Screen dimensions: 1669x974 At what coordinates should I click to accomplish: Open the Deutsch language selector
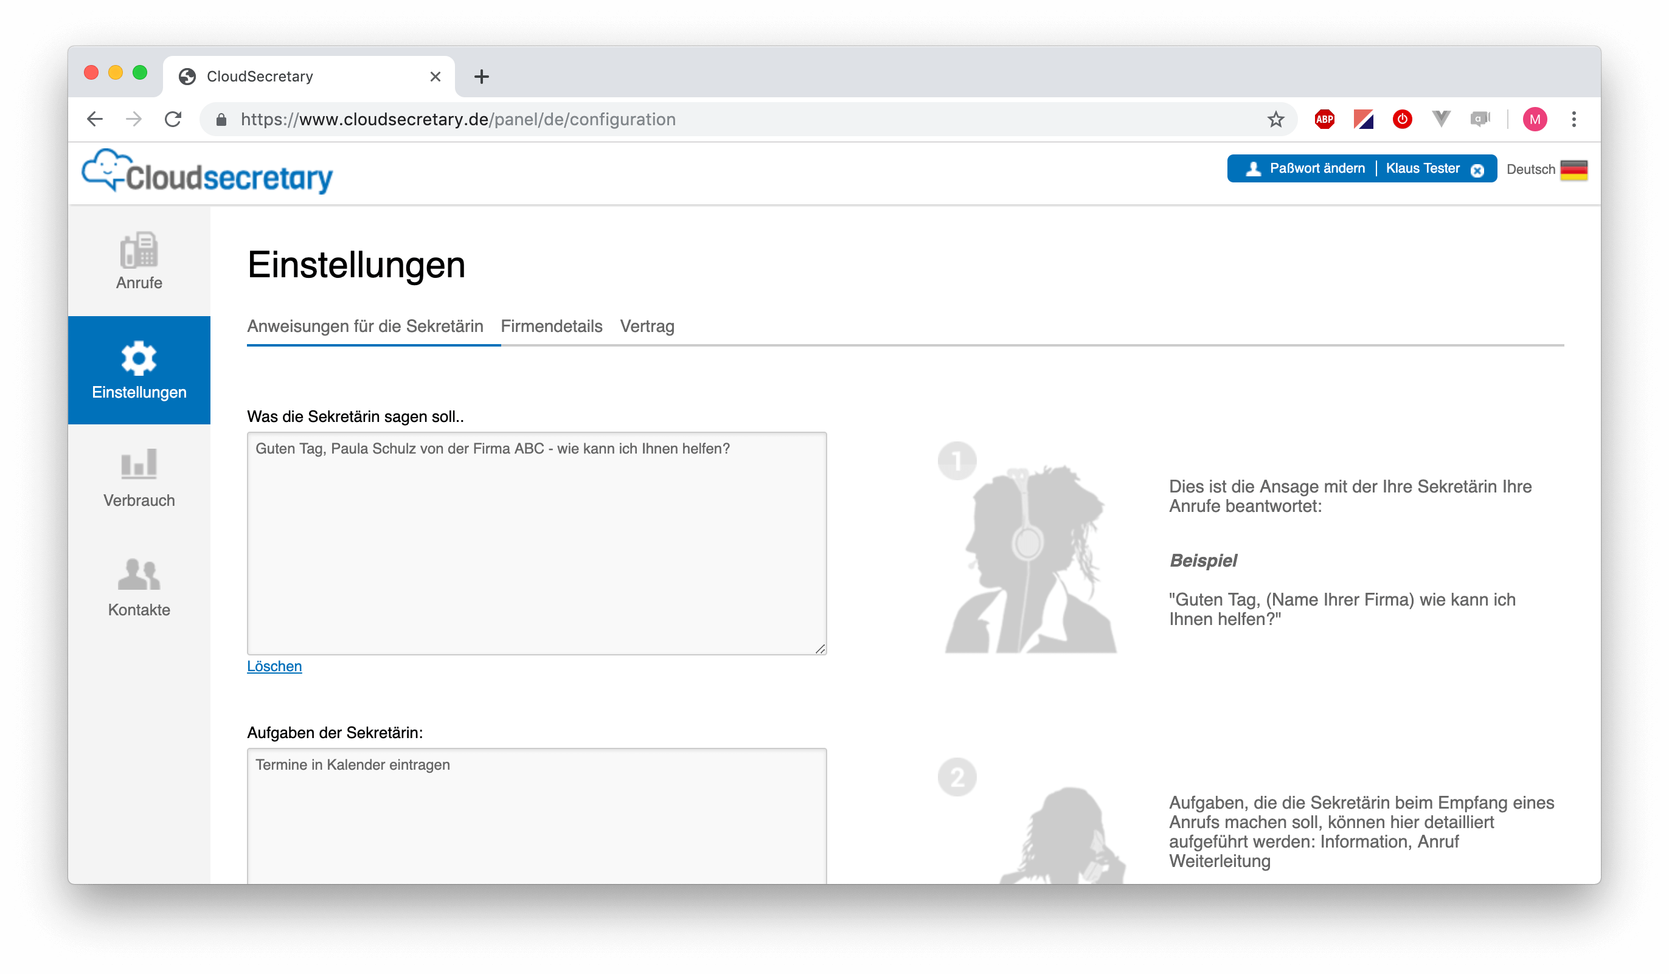(x=1530, y=170)
